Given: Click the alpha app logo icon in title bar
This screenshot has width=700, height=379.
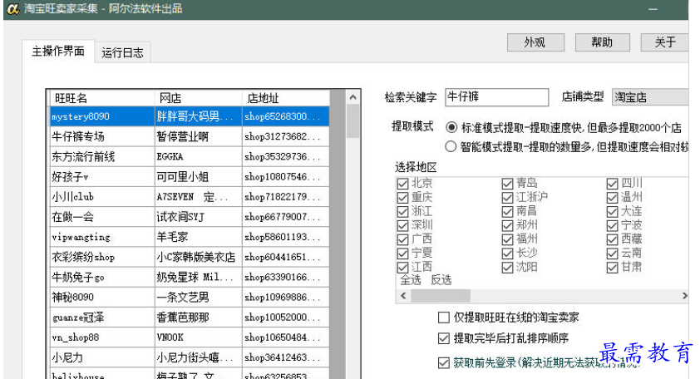Looking at the screenshot, I should [x=13, y=8].
